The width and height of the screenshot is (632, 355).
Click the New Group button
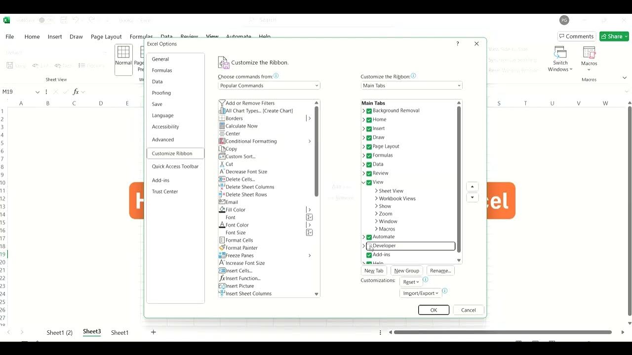[407, 271]
